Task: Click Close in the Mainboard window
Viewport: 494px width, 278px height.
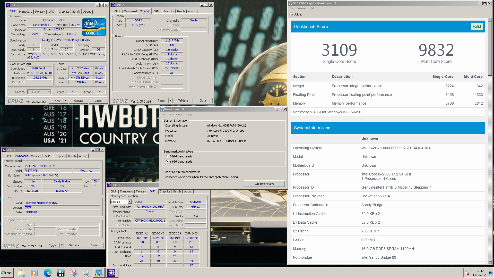Action: (94, 245)
